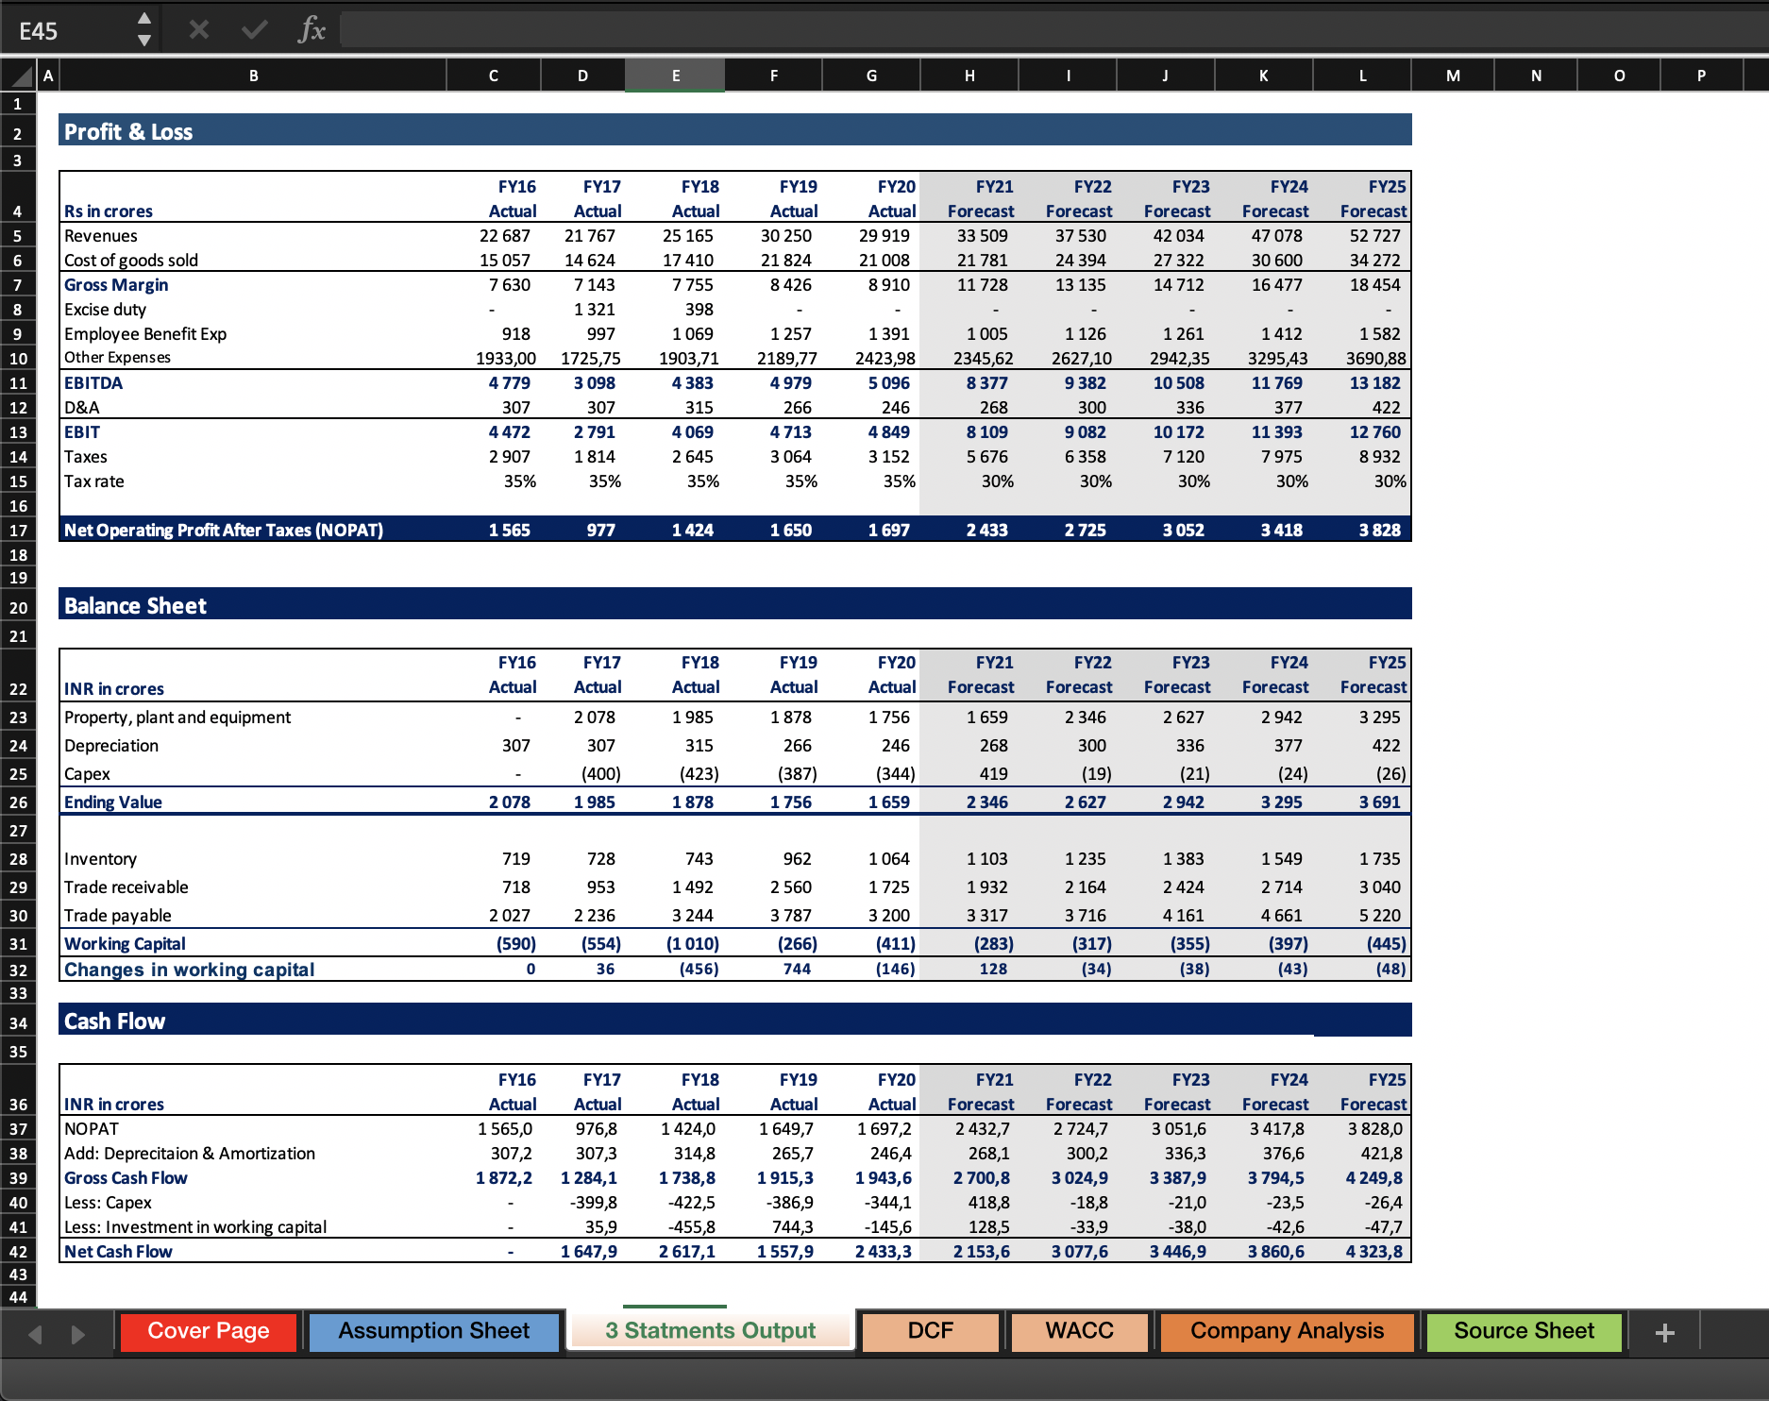The height and width of the screenshot is (1401, 1769).
Task: Click the confirm checkmark formula bar icon
Action: tap(254, 30)
